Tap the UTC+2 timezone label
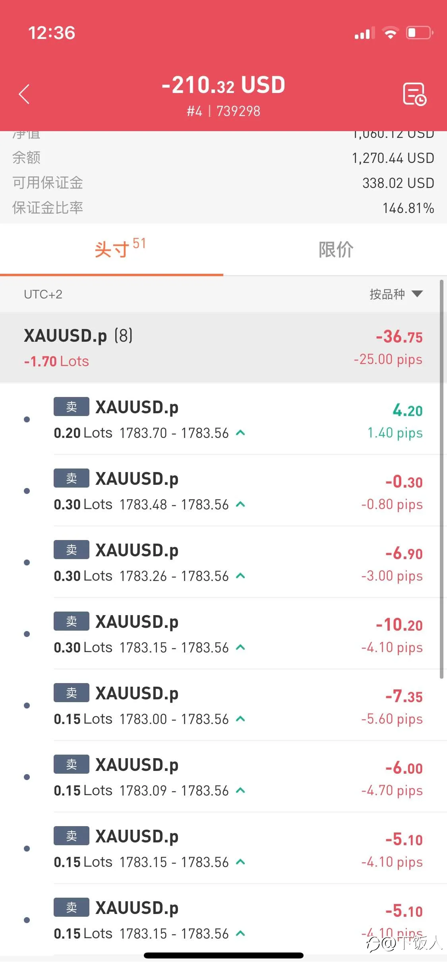The image size is (447, 968). [x=43, y=294]
